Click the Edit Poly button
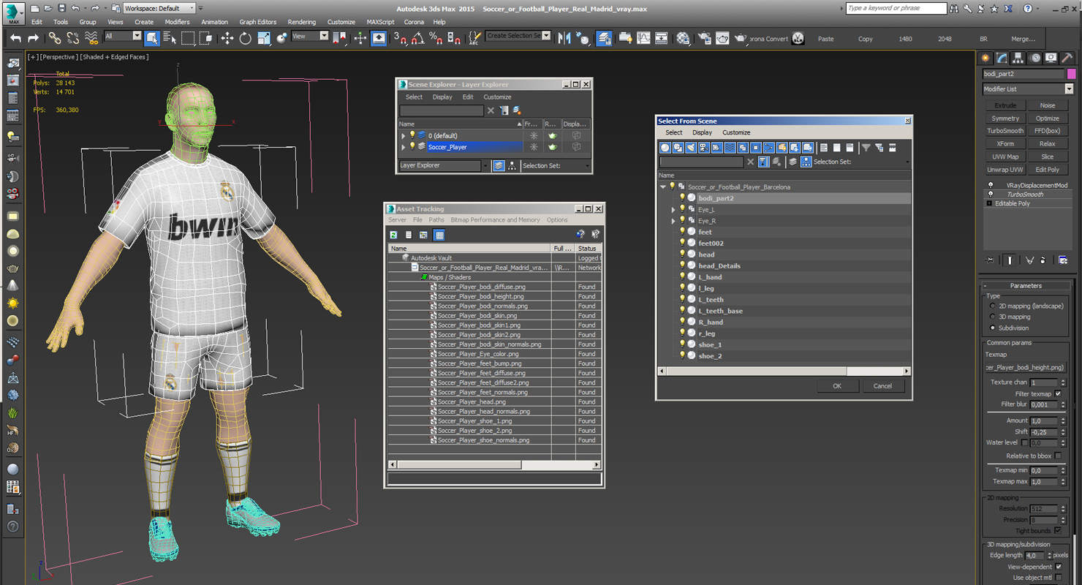The height and width of the screenshot is (585, 1082). (x=1047, y=170)
